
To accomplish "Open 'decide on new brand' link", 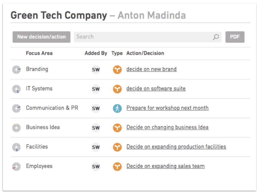I will point(152,69).
